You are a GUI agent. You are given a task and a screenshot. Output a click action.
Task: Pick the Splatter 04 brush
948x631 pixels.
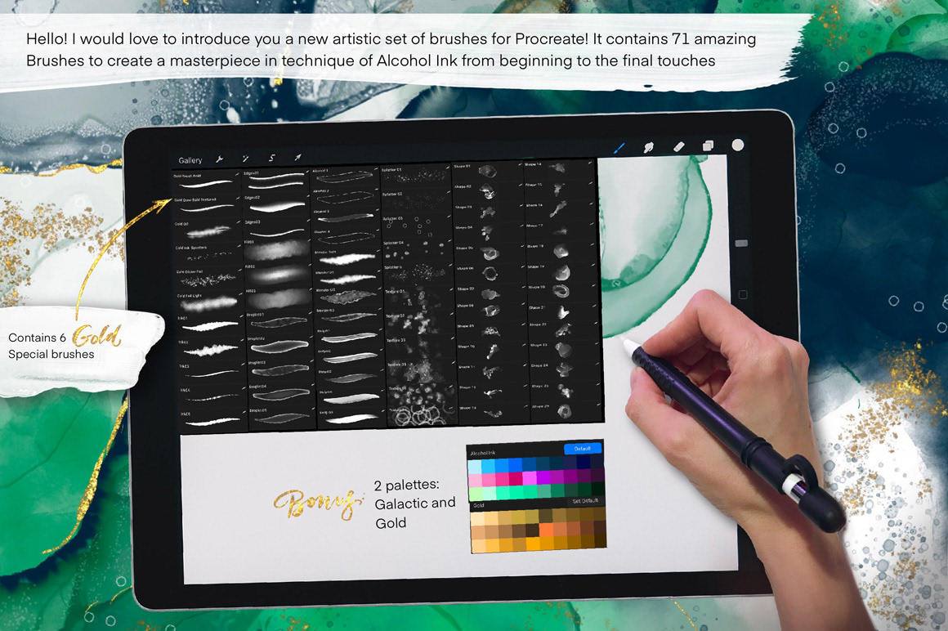pos(417,251)
